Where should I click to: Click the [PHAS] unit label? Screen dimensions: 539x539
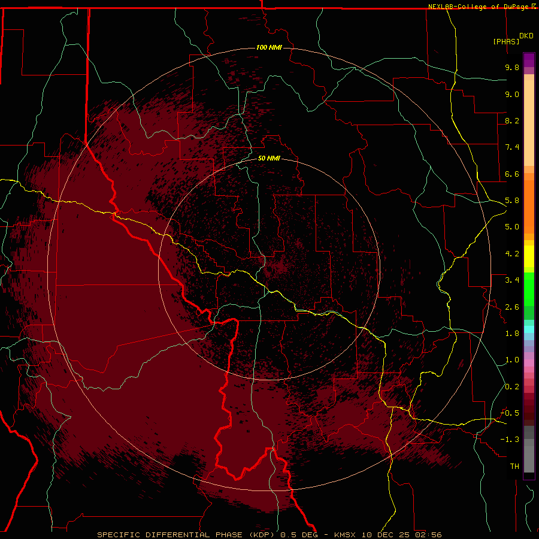point(506,41)
